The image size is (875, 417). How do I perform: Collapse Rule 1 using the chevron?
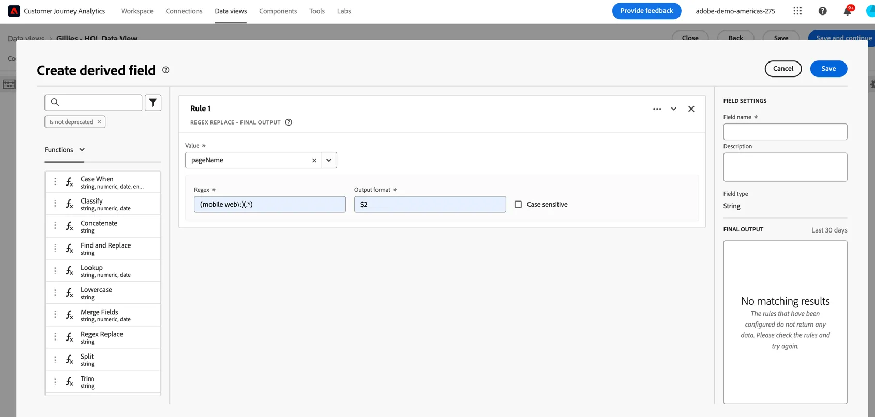(x=673, y=109)
